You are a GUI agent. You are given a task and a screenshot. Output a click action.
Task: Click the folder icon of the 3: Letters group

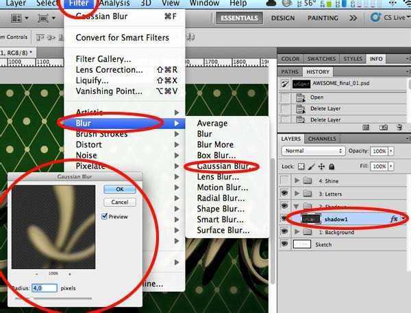click(307, 194)
